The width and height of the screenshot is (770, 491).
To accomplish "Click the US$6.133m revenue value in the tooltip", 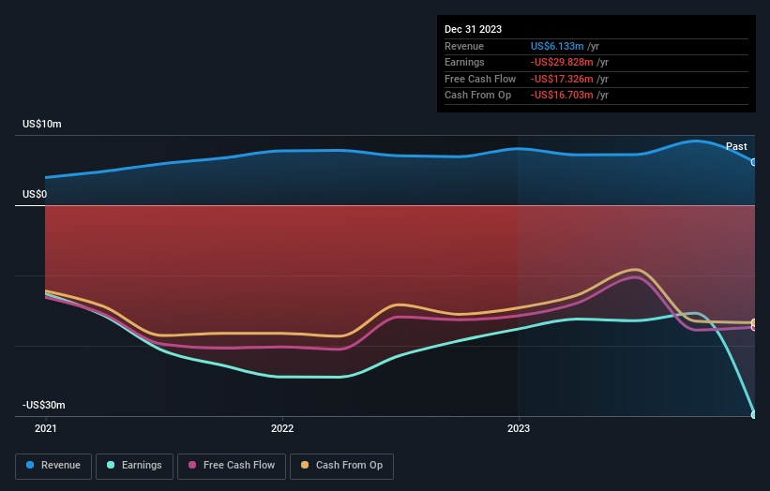I will 557,46.
